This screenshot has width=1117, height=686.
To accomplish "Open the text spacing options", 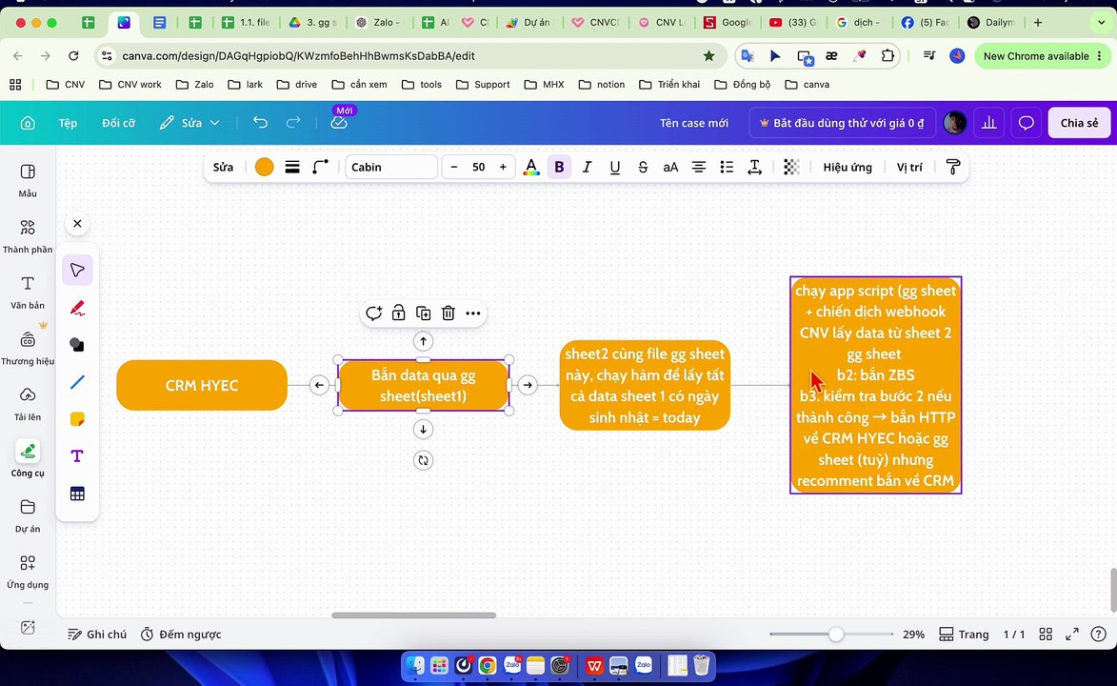I will tap(754, 167).
